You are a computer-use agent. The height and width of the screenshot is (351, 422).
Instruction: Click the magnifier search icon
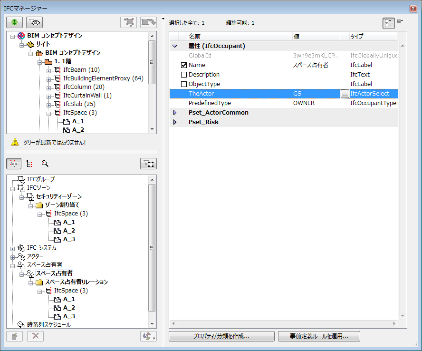point(45,164)
